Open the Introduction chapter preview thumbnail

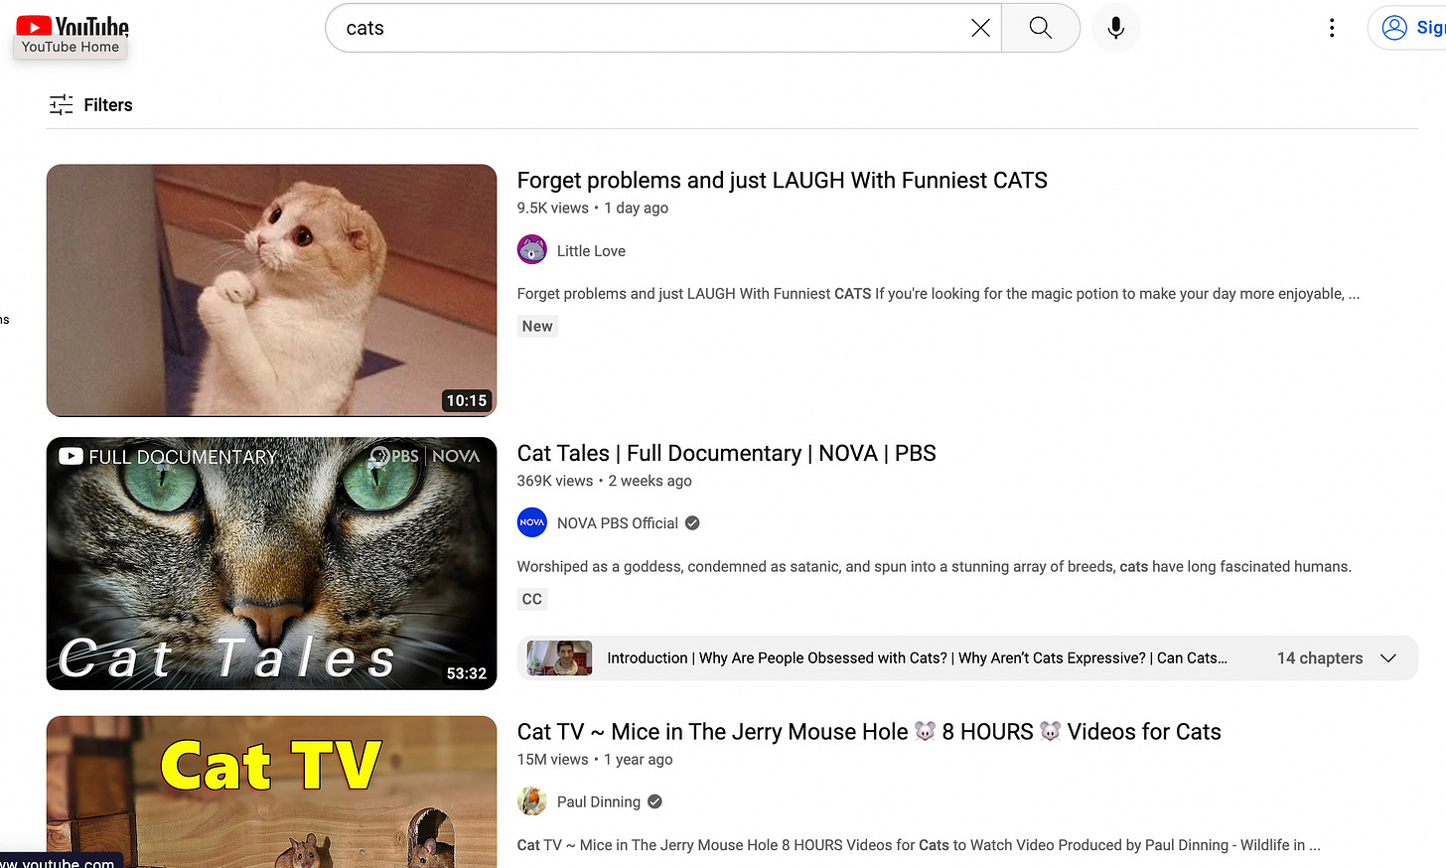[x=559, y=658]
